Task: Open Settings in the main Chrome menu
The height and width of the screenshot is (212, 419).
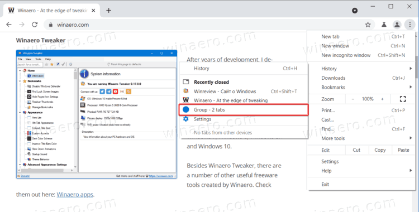Action: click(x=361, y=162)
